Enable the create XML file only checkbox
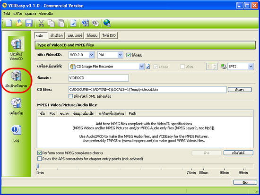Viewport: 260px width, 195px height. (x=71, y=96)
